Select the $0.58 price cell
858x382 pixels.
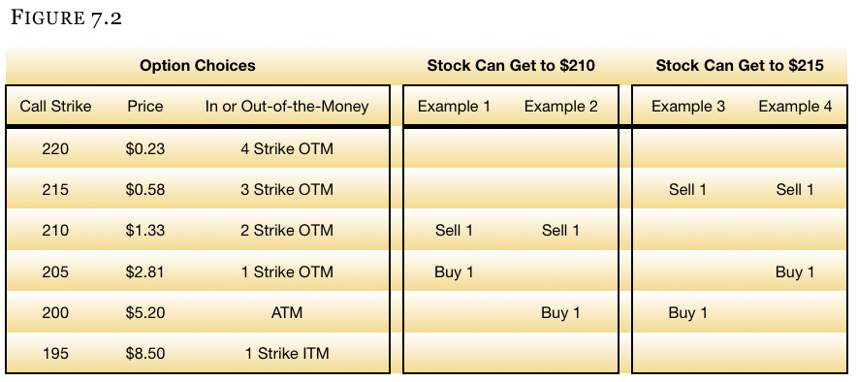(x=145, y=189)
